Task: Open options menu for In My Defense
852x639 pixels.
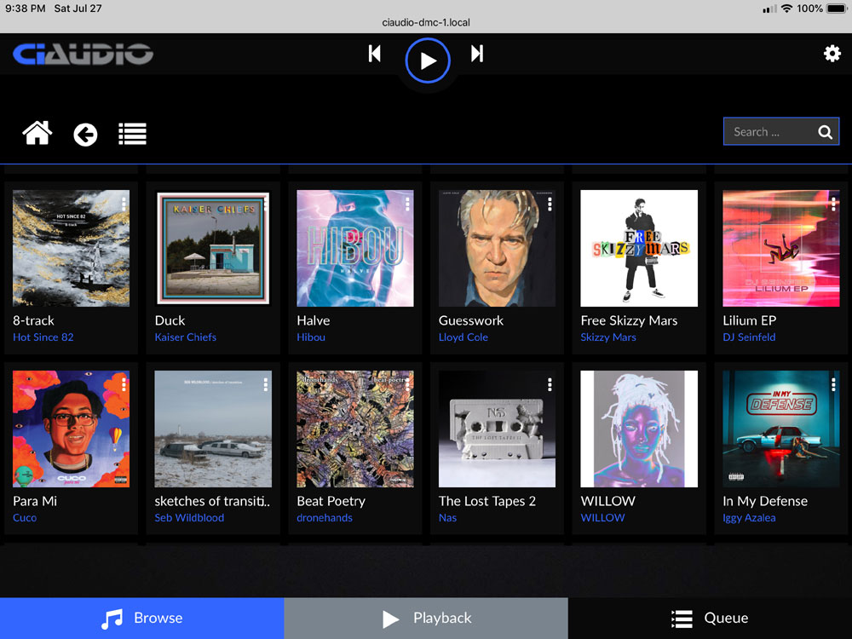Action: (x=833, y=385)
